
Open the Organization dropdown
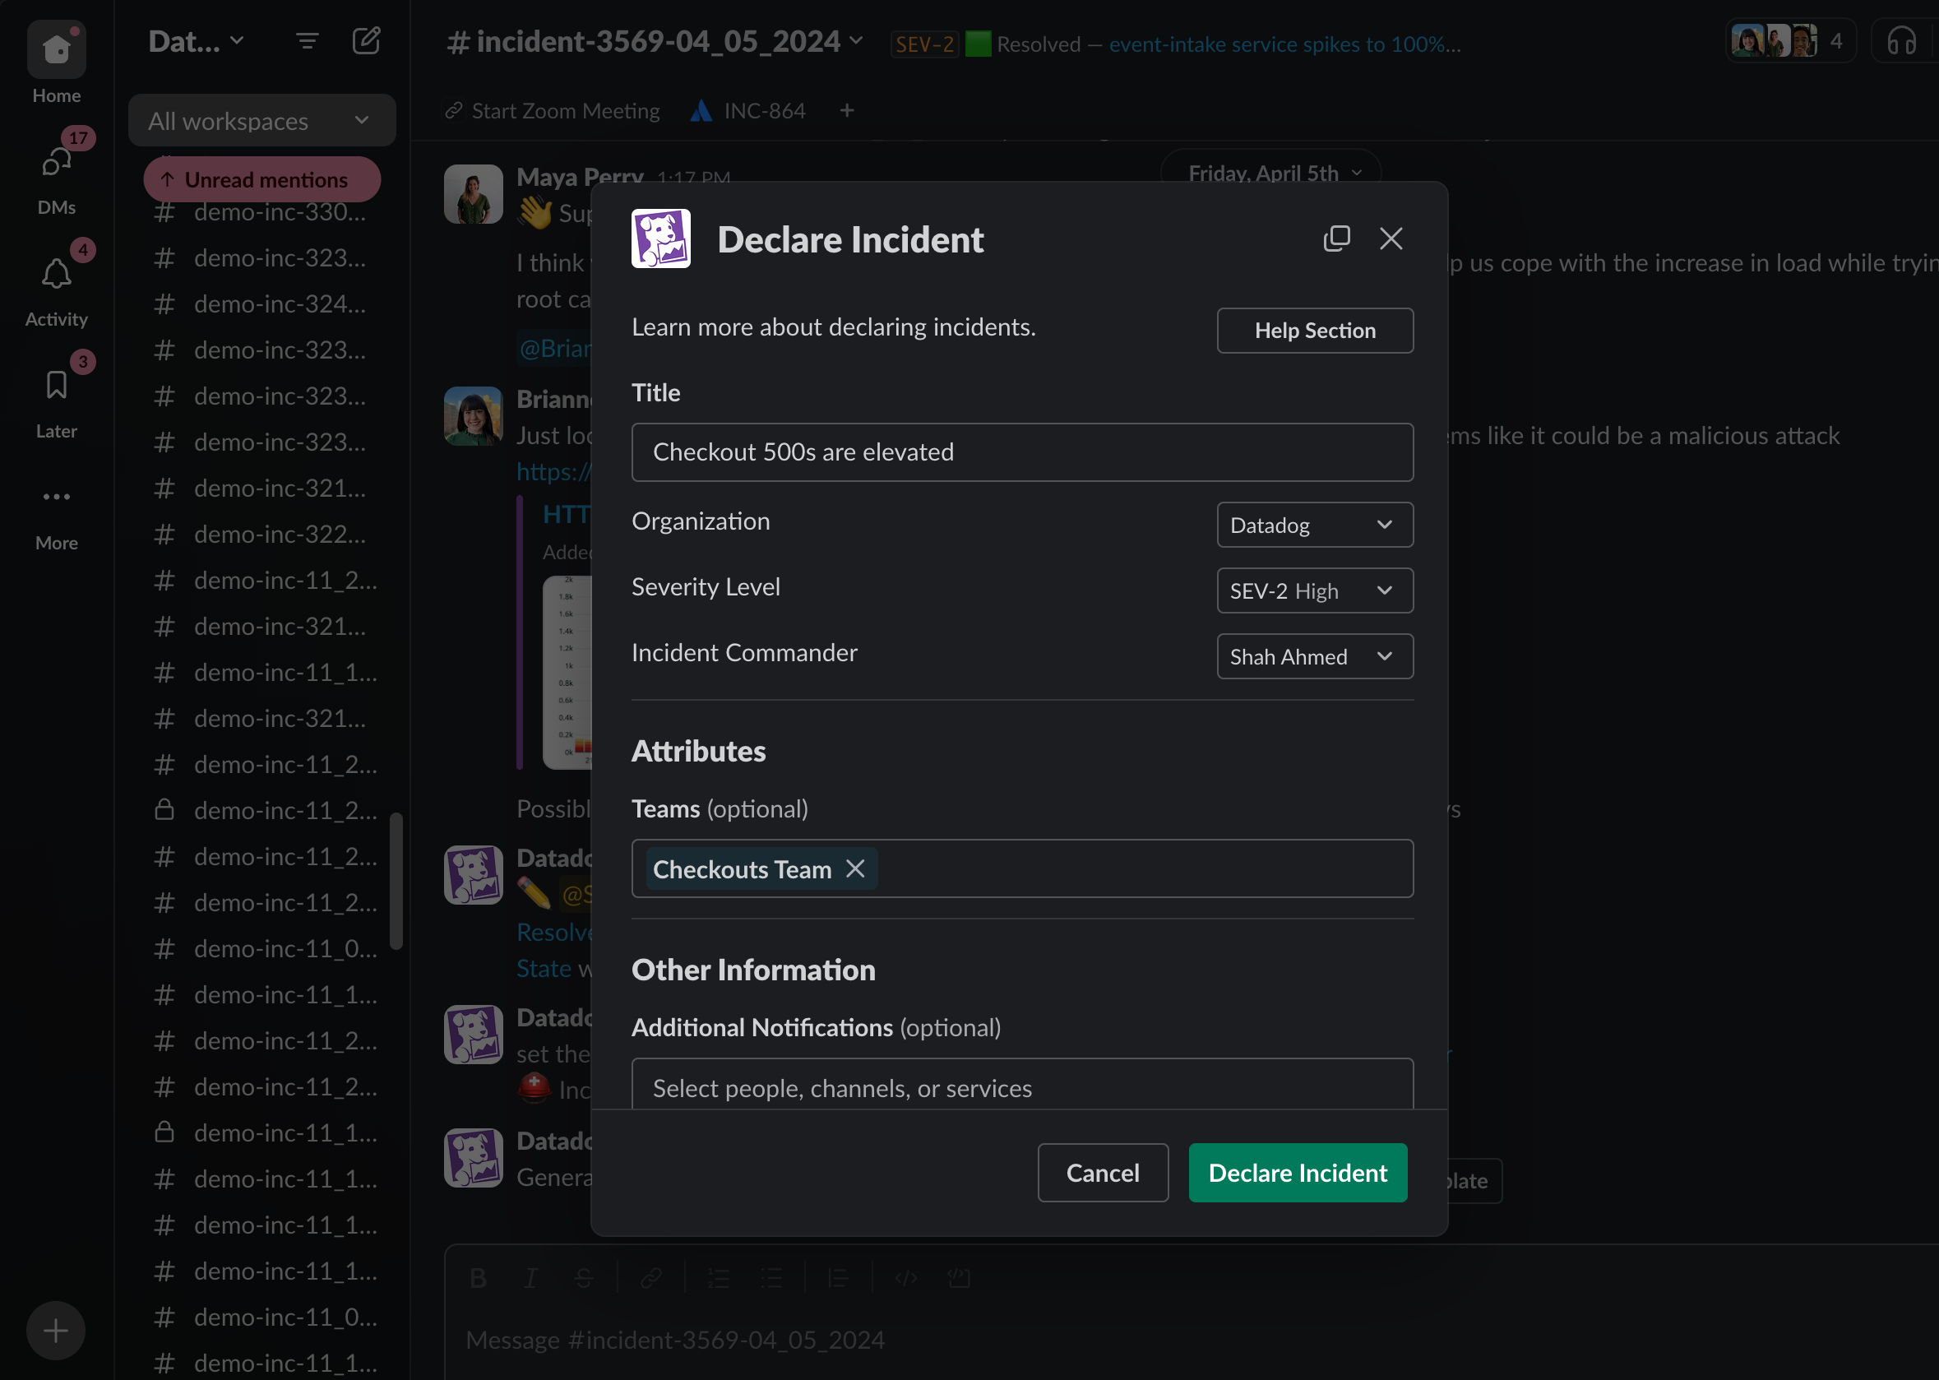click(x=1313, y=525)
